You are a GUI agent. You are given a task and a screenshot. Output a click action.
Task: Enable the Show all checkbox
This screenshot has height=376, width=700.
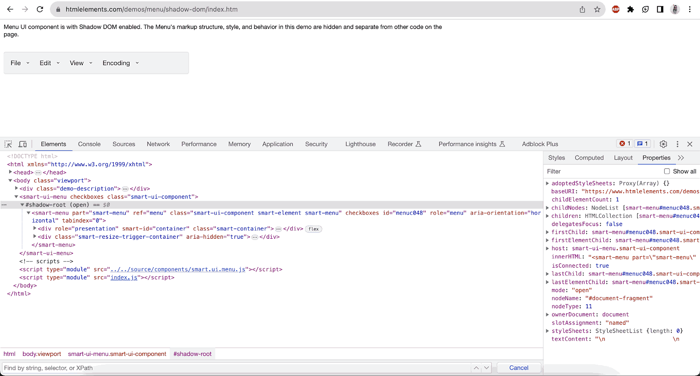(x=667, y=171)
